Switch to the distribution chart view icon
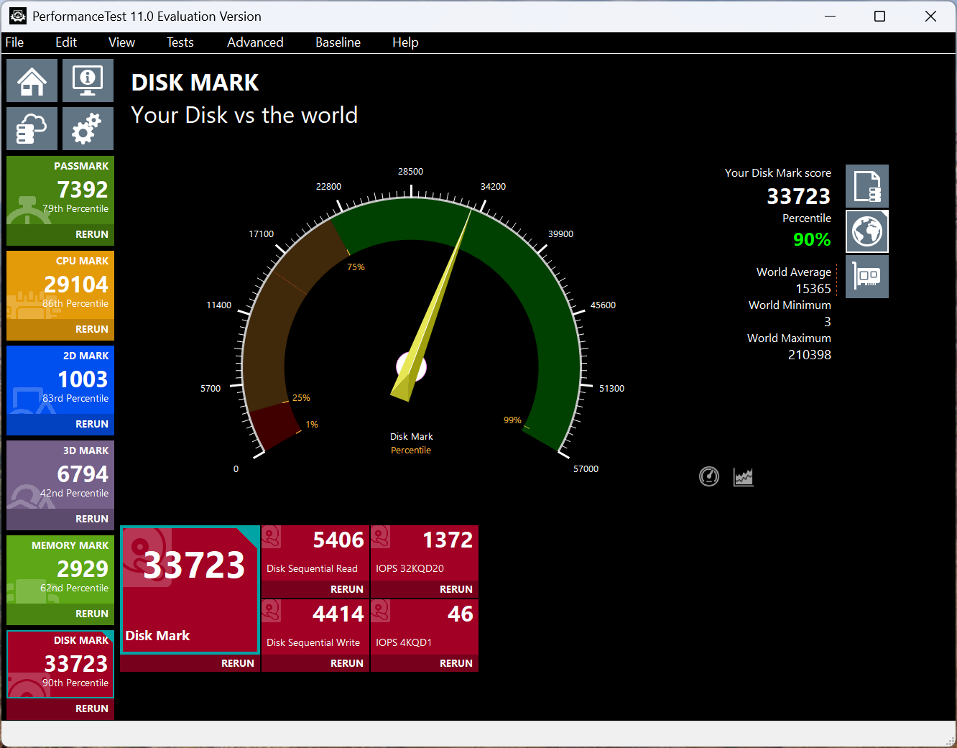The image size is (957, 748). pyautogui.click(x=744, y=476)
